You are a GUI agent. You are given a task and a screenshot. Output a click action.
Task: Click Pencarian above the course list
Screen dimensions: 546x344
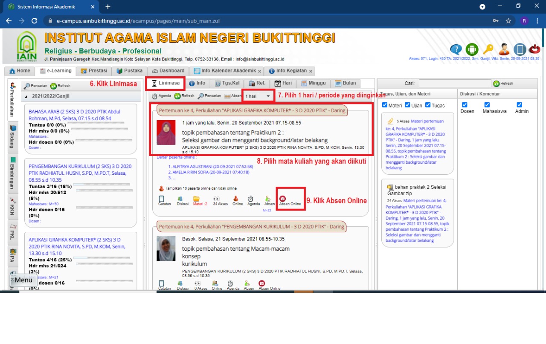pyautogui.click(x=35, y=86)
